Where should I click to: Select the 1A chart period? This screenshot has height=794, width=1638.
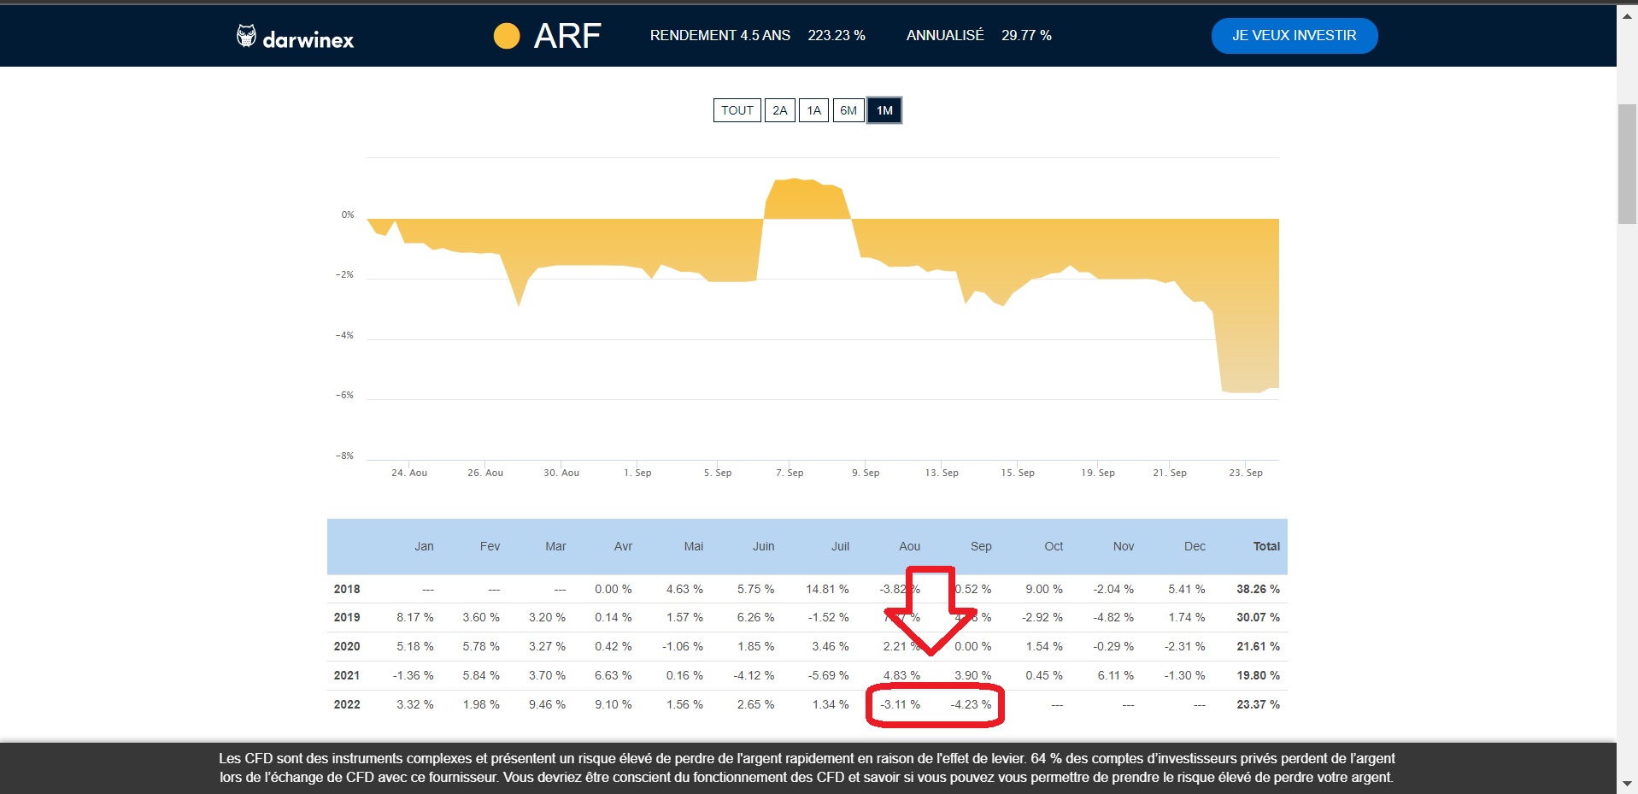pyautogui.click(x=813, y=110)
